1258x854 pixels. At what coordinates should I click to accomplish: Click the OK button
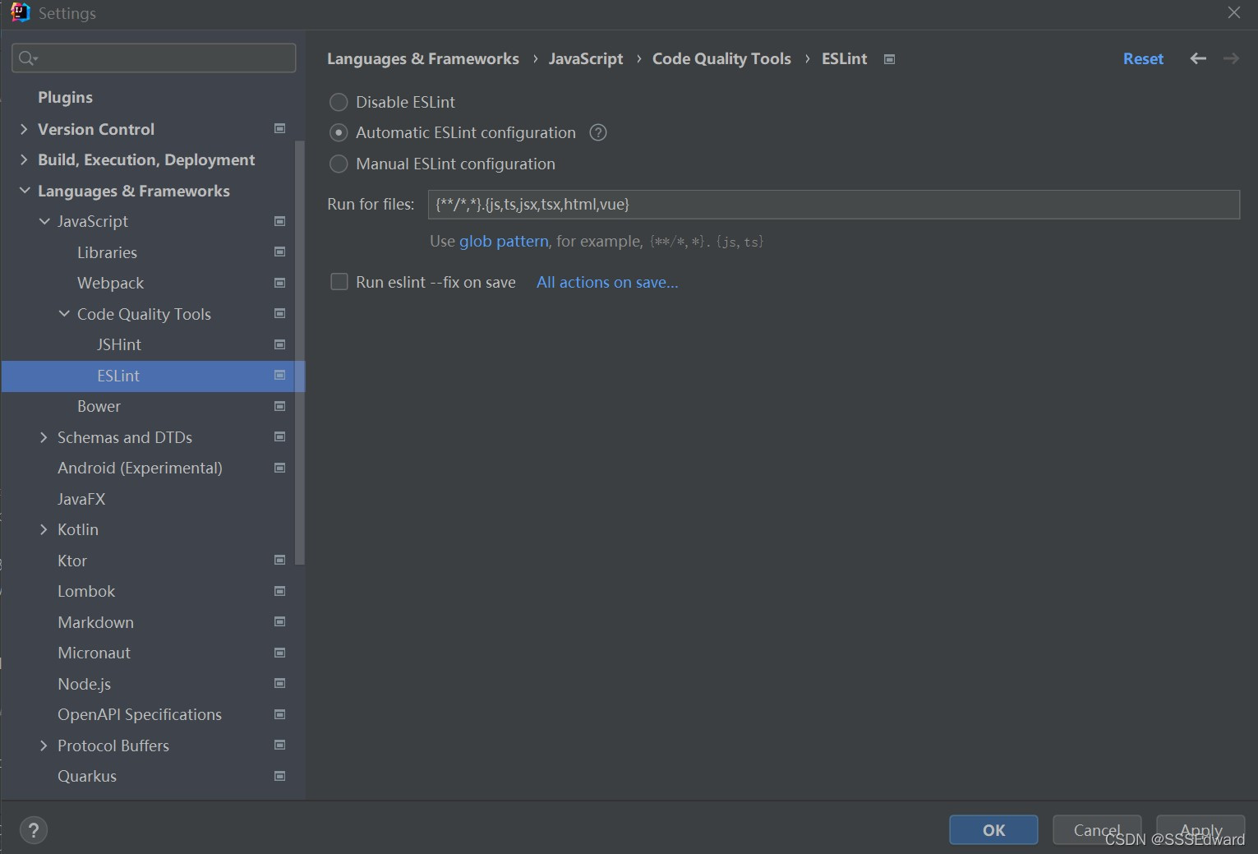(x=993, y=830)
